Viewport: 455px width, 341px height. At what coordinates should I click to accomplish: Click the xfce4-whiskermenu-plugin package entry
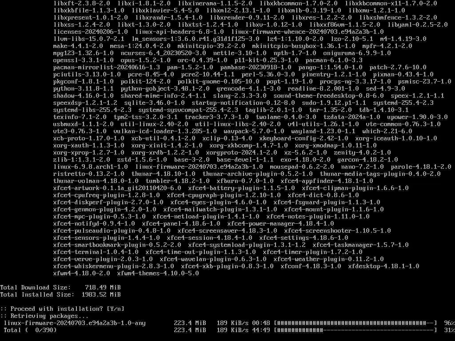(113, 266)
